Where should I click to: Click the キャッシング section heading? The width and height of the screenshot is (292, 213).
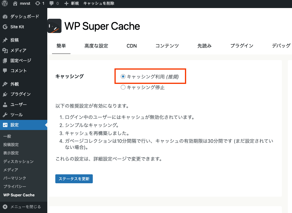[70, 76]
